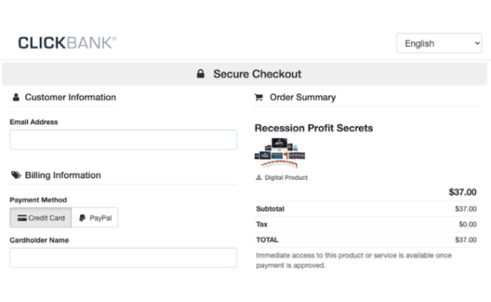The height and width of the screenshot is (302, 491).
Task: Click the download icon beside Digital Product
Action: click(x=258, y=177)
